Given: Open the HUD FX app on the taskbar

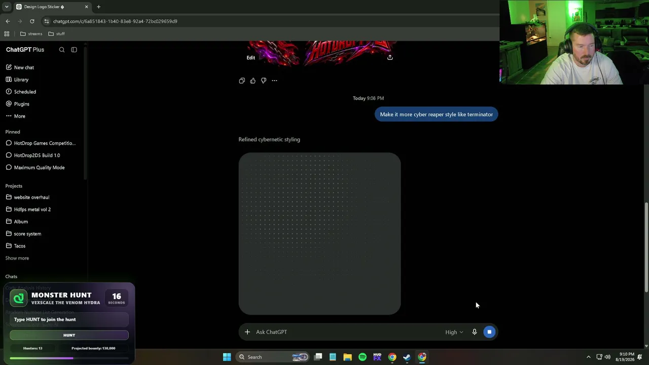Looking at the screenshot, I should tap(377, 357).
